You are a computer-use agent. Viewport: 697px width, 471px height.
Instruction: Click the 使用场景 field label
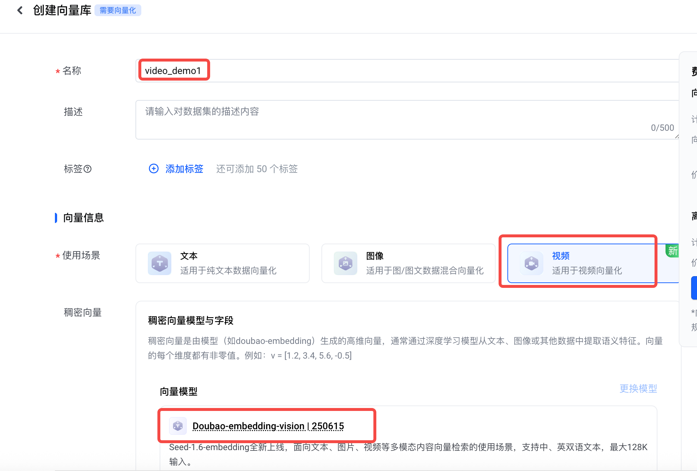point(81,255)
